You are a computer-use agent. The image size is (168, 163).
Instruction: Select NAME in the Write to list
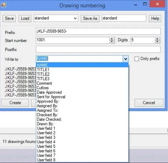click(x=82, y=65)
